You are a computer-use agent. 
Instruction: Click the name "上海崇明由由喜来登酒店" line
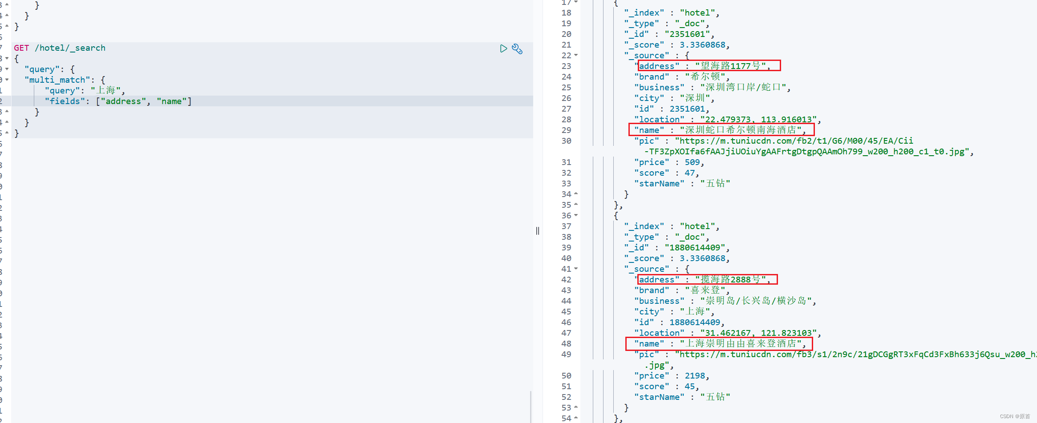(x=720, y=344)
